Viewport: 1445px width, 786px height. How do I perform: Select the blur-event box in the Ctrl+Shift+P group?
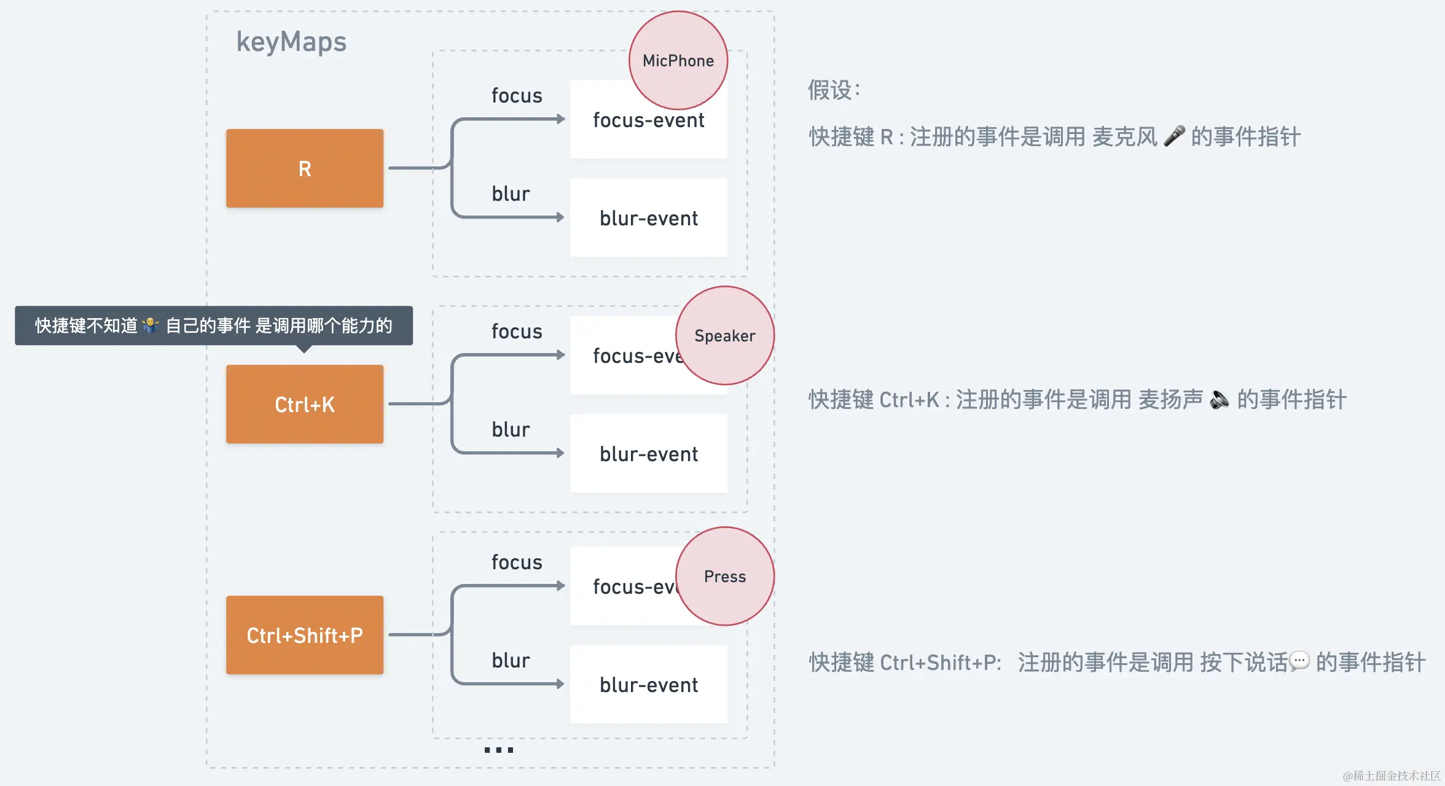pos(649,685)
